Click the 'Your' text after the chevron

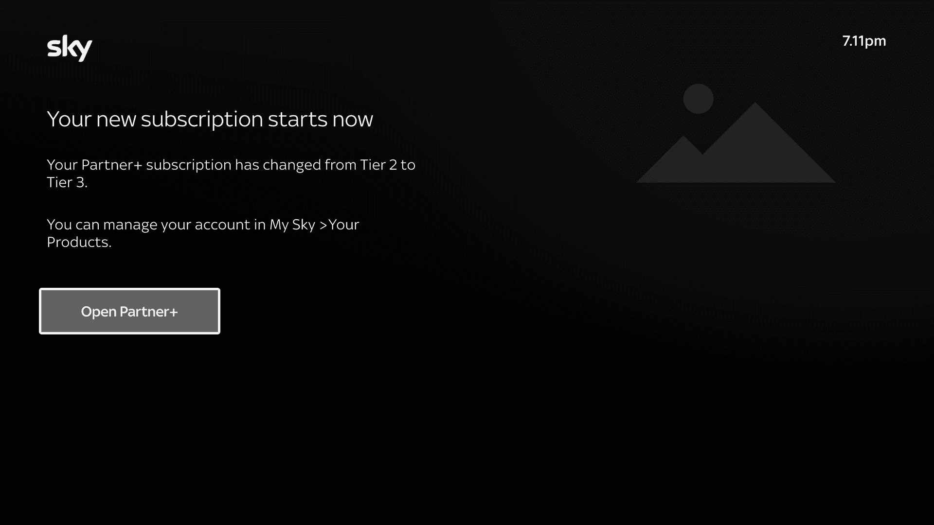click(x=344, y=225)
